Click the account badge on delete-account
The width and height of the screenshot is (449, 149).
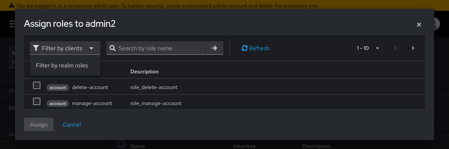(x=58, y=88)
